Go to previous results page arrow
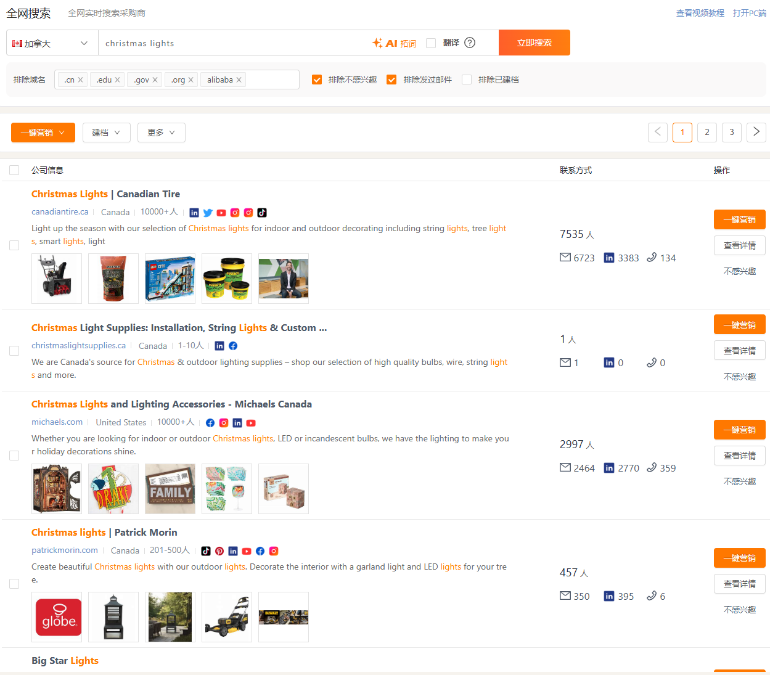770x675 pixels. [x=658, y=133]
